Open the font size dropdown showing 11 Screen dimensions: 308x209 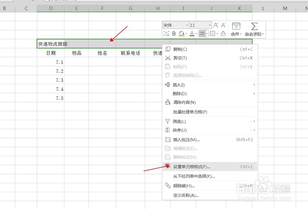pyautogui.click(x=210, y=24)
